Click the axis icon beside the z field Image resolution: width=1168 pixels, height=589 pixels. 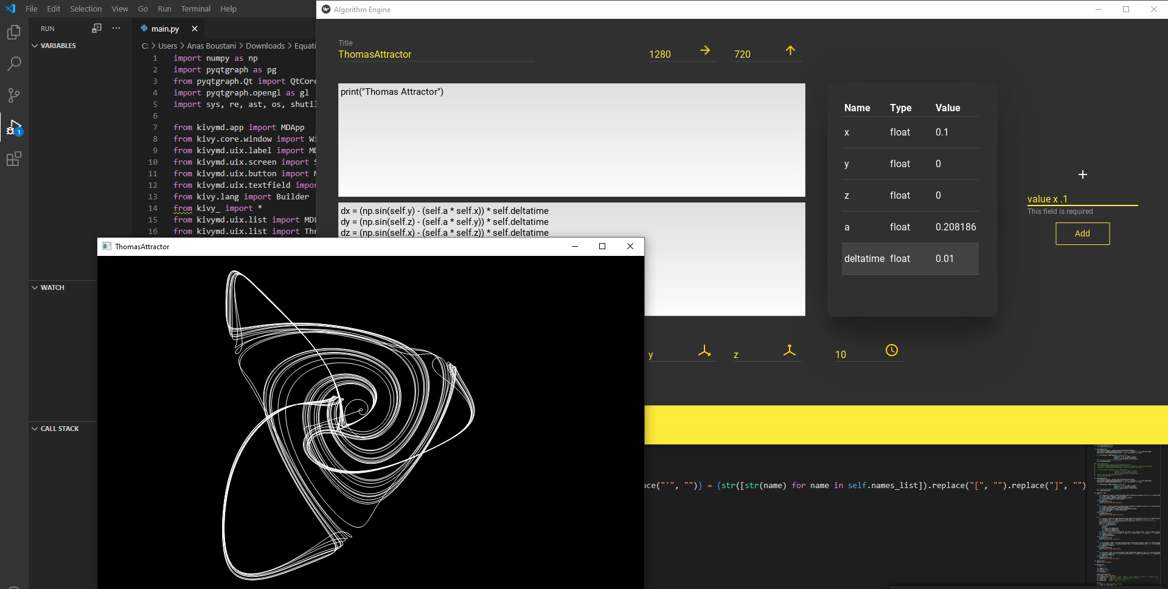click(790, 351)
